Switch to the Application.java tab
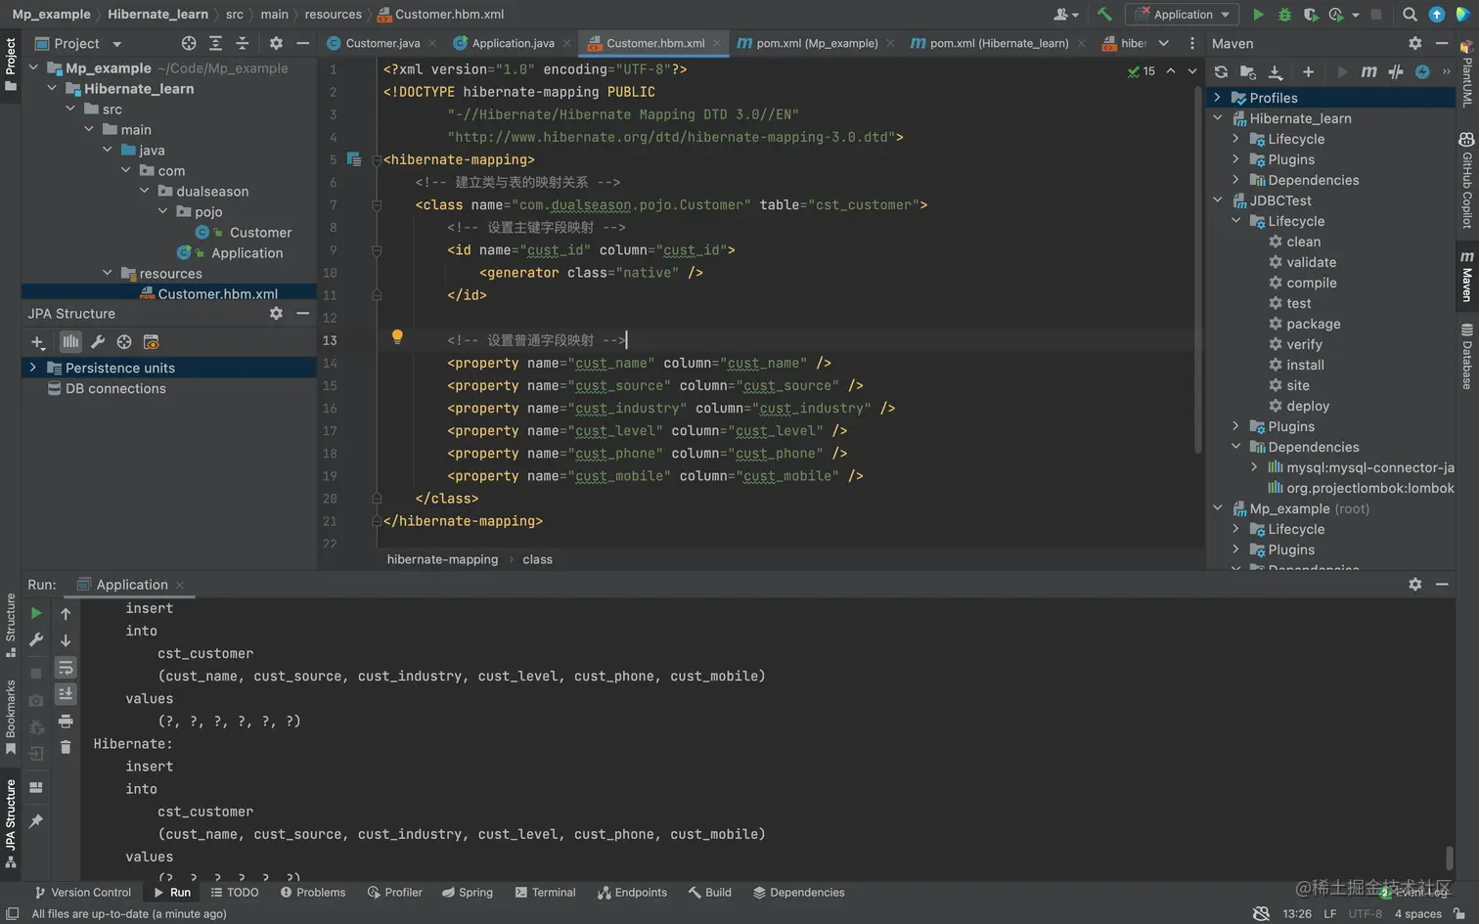The height and width of the screenshot is (924, 1479). pos(513,43)
